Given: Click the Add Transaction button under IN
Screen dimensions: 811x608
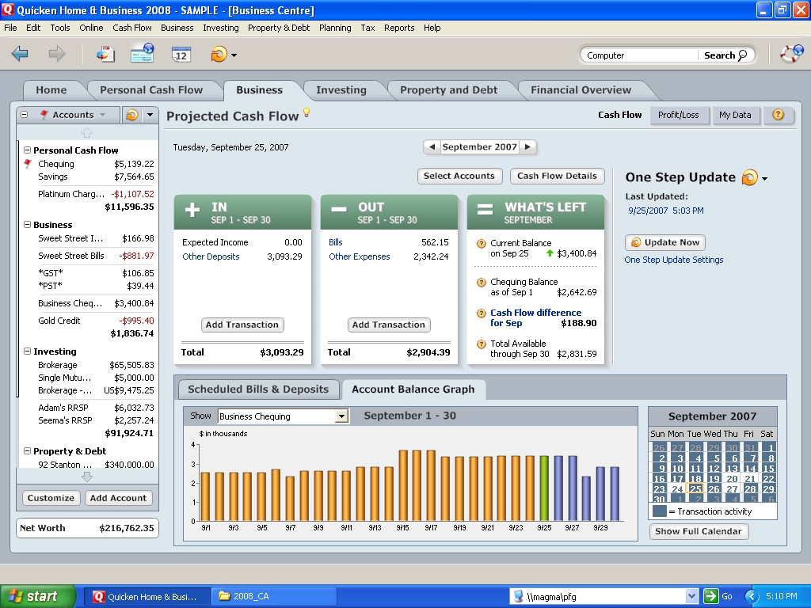Looking at the screenshot, I should [x=242, y=325].
